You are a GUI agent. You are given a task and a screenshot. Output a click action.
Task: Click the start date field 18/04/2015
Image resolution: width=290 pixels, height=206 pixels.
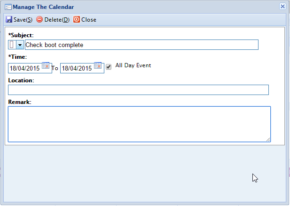click(x=25, y=68)
